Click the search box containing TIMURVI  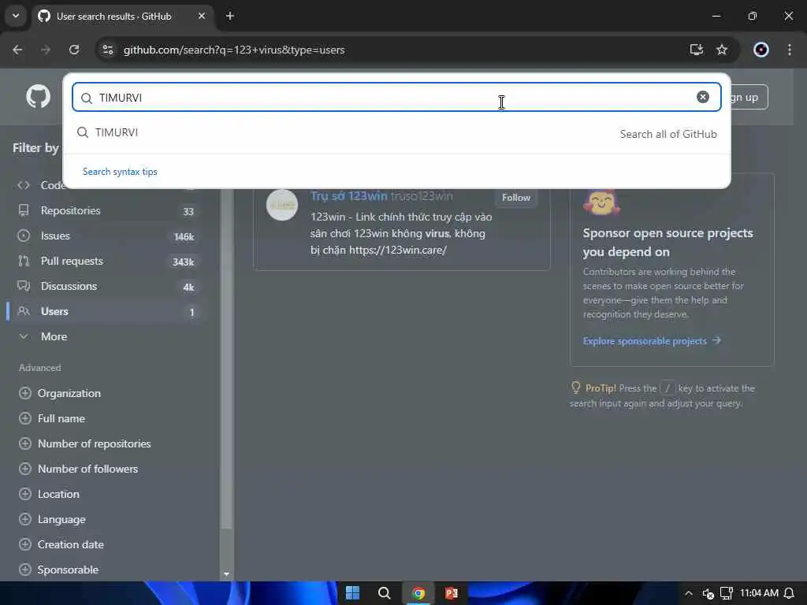coord(396,97)
